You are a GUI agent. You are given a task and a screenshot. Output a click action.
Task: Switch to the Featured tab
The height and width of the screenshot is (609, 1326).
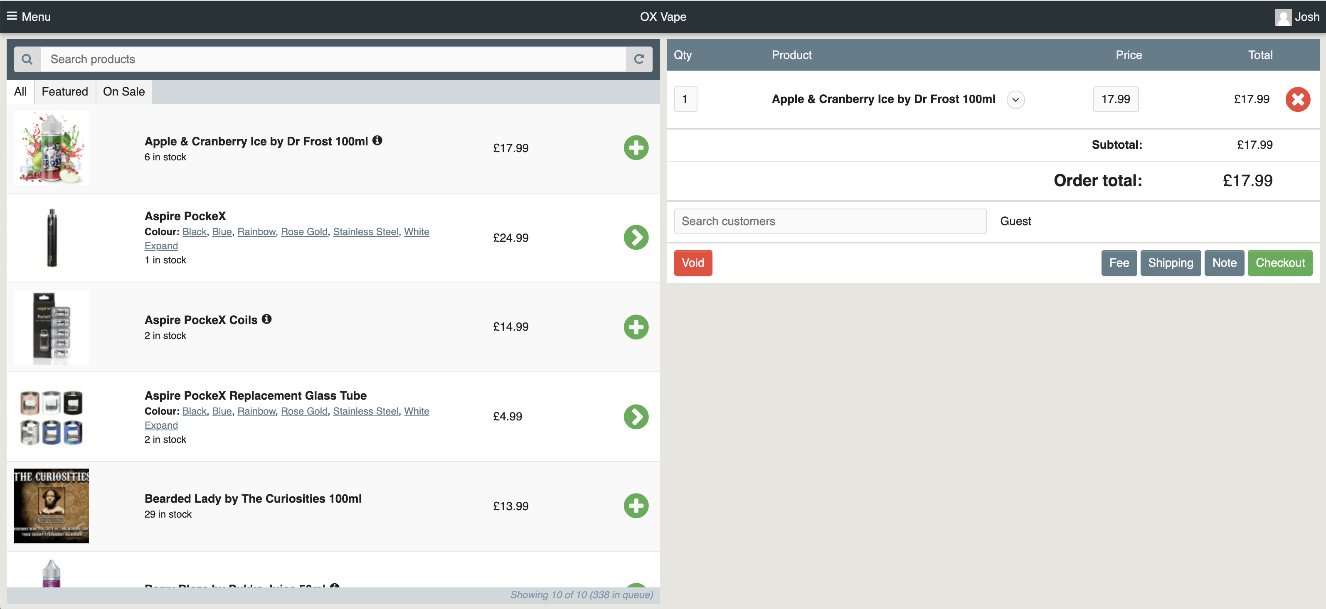point(65,91)
